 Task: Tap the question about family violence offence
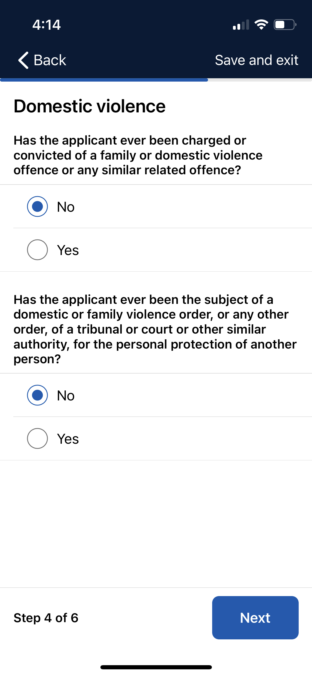138,155
